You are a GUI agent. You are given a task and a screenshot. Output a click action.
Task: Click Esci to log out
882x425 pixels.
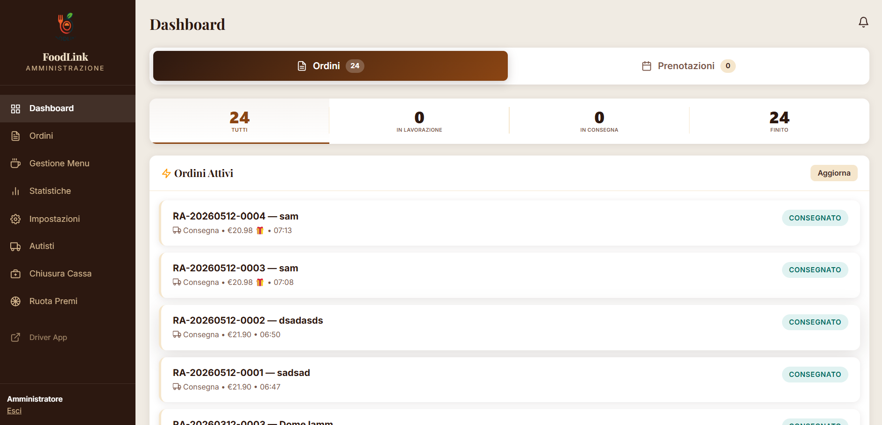point(14,411)
